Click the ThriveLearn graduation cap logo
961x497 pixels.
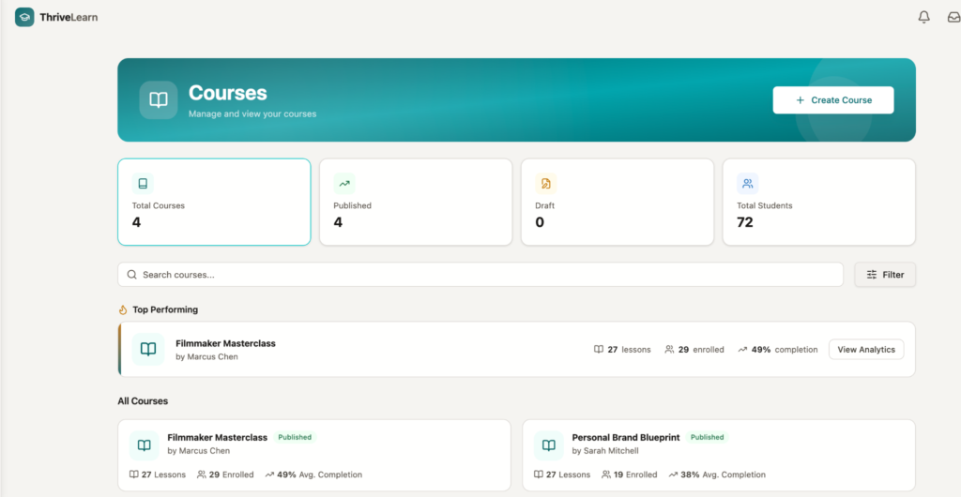24,17
